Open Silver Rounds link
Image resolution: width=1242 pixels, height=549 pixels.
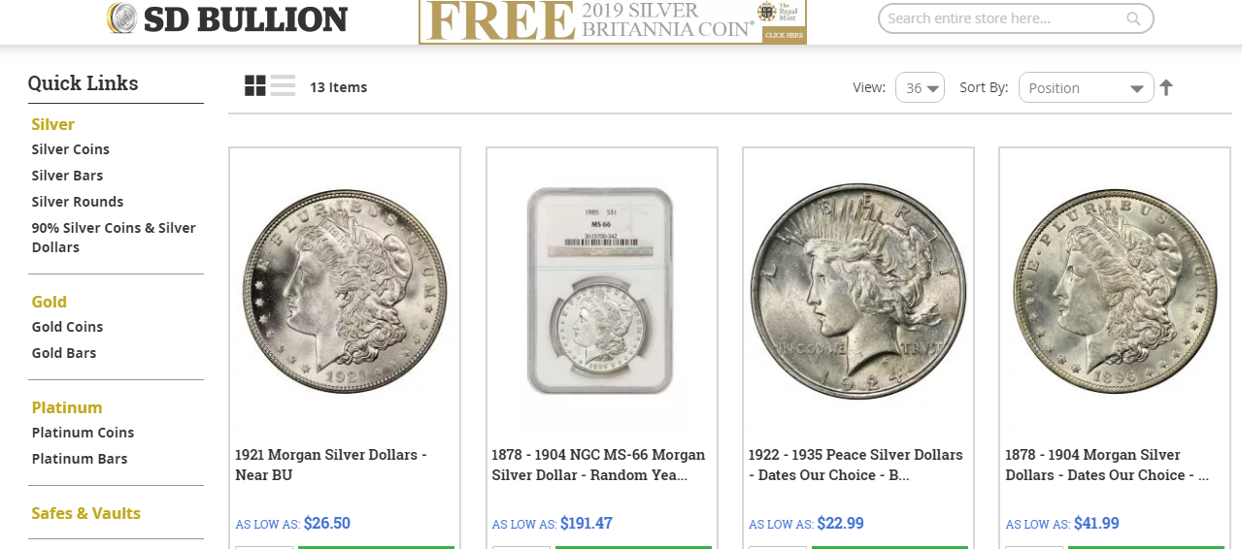(78, 202)
